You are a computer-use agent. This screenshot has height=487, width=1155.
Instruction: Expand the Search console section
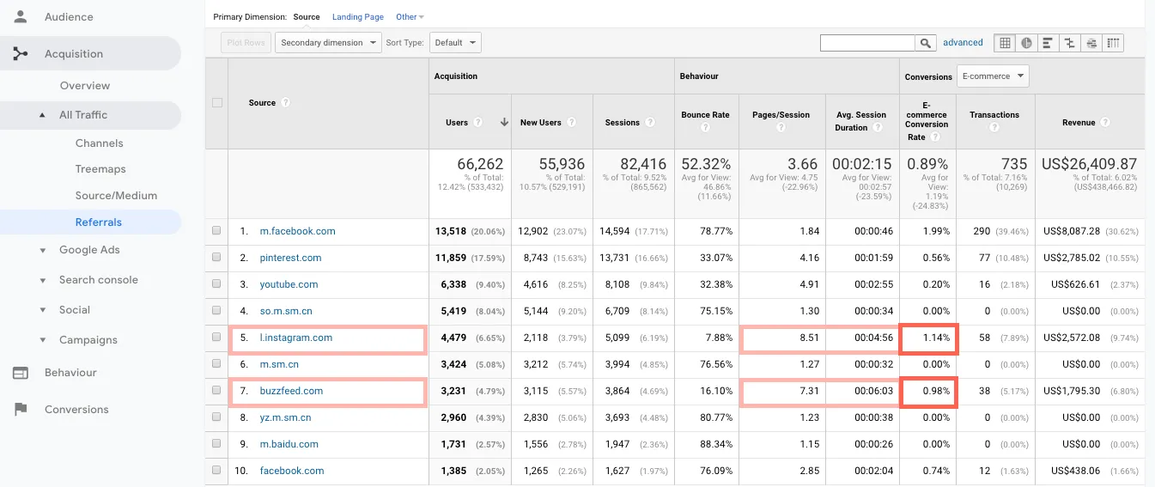click(x=42, y=280)
